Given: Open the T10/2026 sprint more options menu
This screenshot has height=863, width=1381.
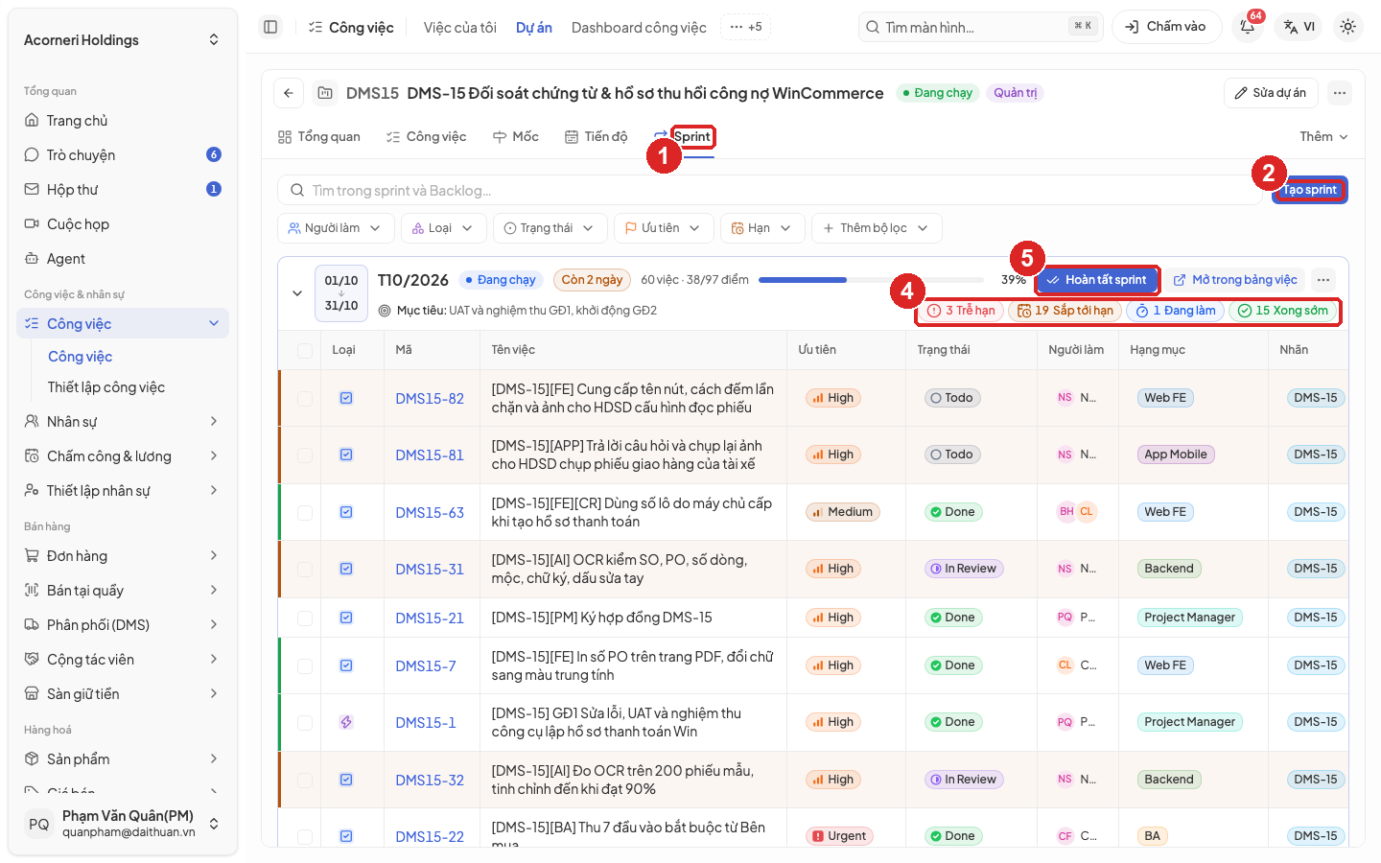Looking at the screenshot, I should tap(1323, 280).
